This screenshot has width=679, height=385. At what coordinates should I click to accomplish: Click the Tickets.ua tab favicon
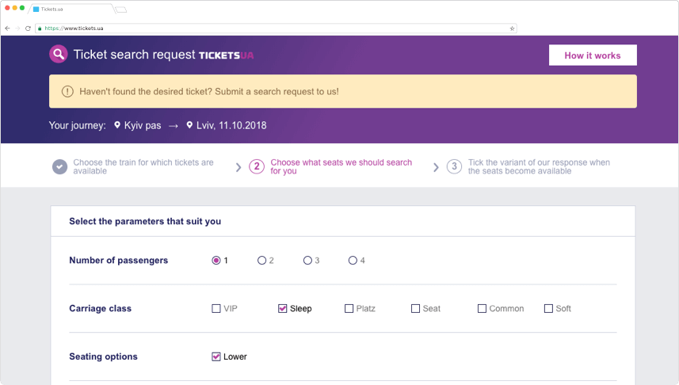click(36, 9)
